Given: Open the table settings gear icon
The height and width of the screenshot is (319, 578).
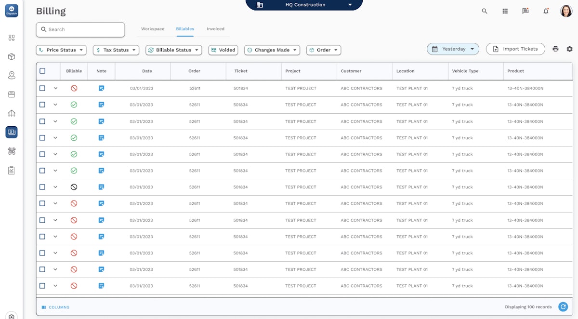Looking at the screenshot, I should click(x=570, y=49).
